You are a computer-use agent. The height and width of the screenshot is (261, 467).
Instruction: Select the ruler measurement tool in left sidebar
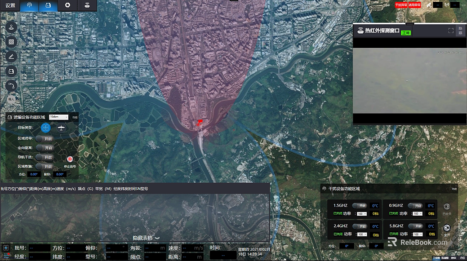11,57
